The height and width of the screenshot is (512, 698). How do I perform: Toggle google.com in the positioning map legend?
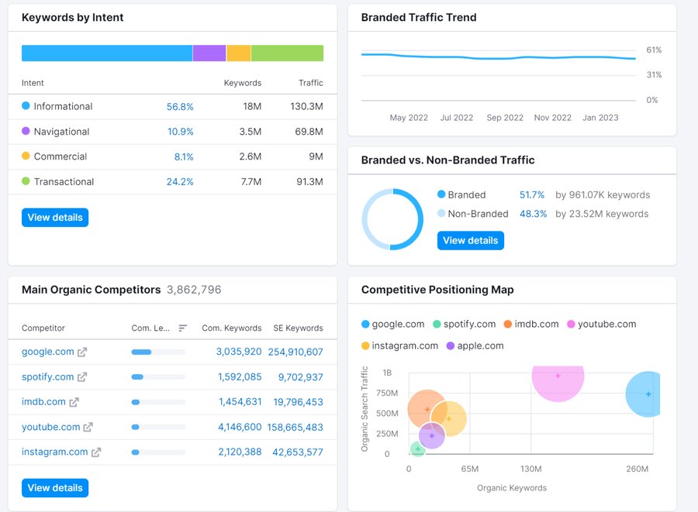coord(392,325)
